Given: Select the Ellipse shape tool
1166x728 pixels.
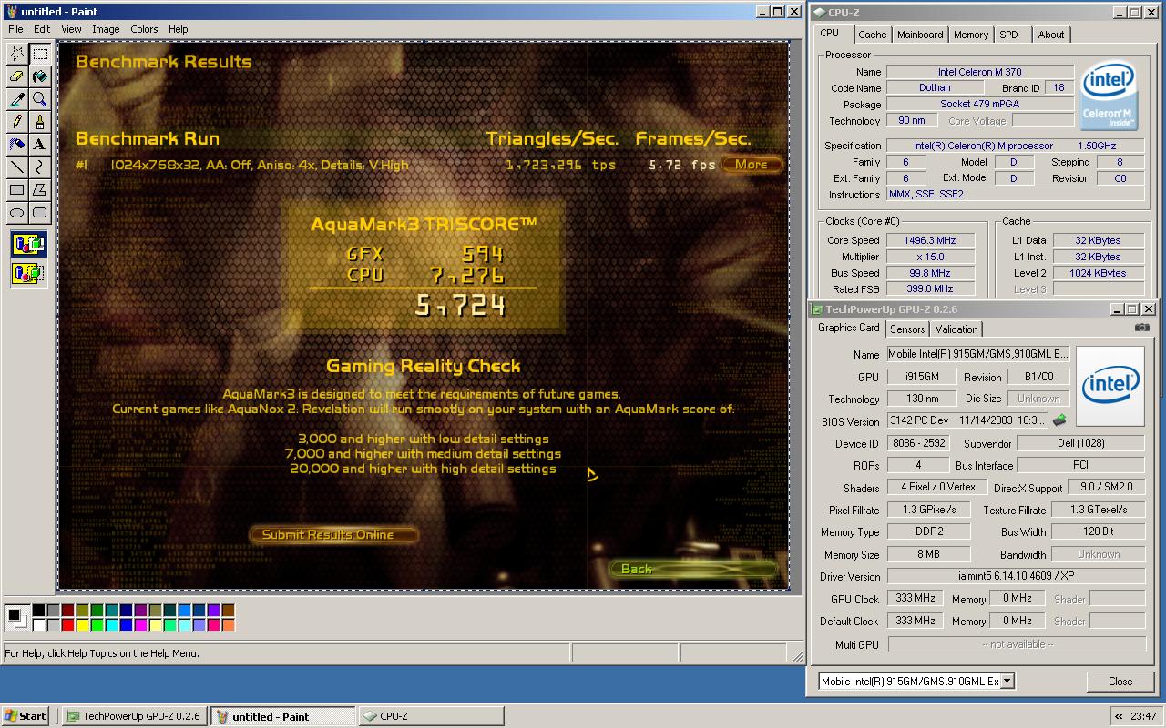Looking at the screenshot, I should click(16, 213).
